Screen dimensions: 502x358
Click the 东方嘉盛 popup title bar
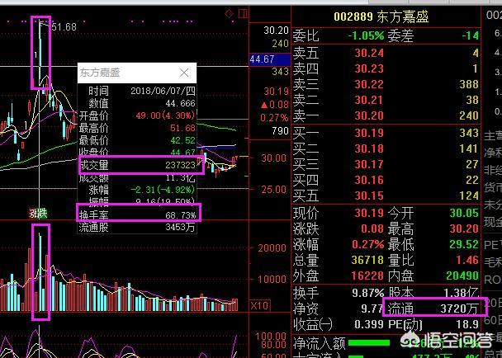point(137,73)
